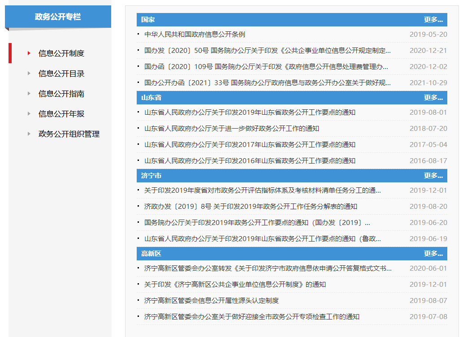Open 关于进一步做好政务公开工作的通知 link
The image size is (463, 337).
[231, 129]
